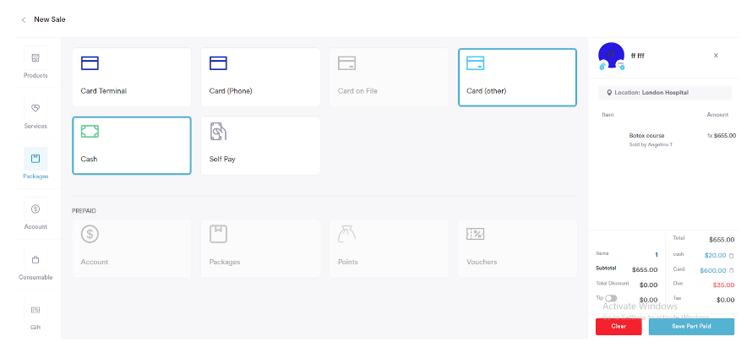The image size is (752, 358).
Task: Remove client ff fff with X
Action: (716, 56)
